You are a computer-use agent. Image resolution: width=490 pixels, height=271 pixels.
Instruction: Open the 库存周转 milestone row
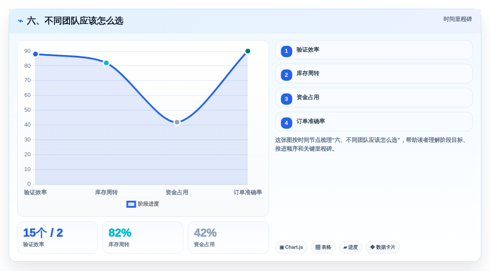click(374, 74)
